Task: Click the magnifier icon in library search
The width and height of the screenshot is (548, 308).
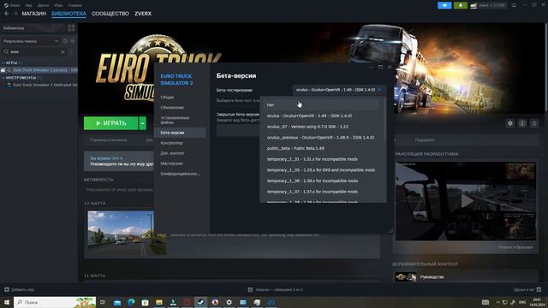Action: 6,51
